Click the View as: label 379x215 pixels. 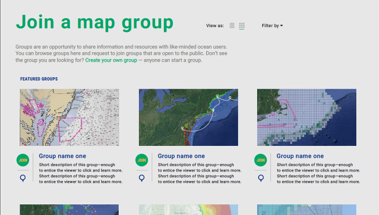pos(215,25)
